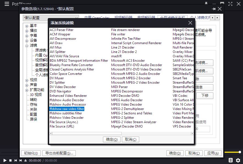This screenshot has height=164, width=243.
Task: Open the playlist panel icon
Action: point(231,160)
